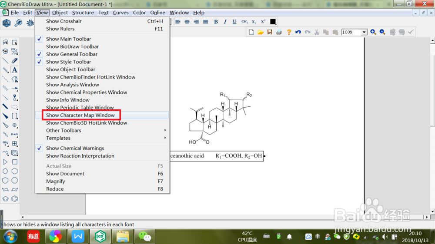Screen dimensions: 435x244
Task: Click the horizontal scrollbar left arrow
Action: (23, 217)
